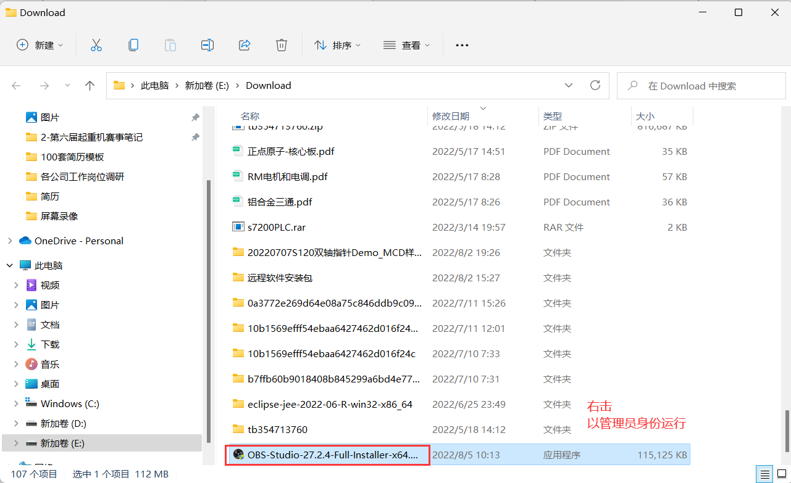Expand the 文档 tree node
This screenshot has height=483, width=791.
(x=17, y=324)
